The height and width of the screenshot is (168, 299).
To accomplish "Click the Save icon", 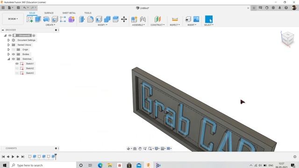I will pos(18,8).
